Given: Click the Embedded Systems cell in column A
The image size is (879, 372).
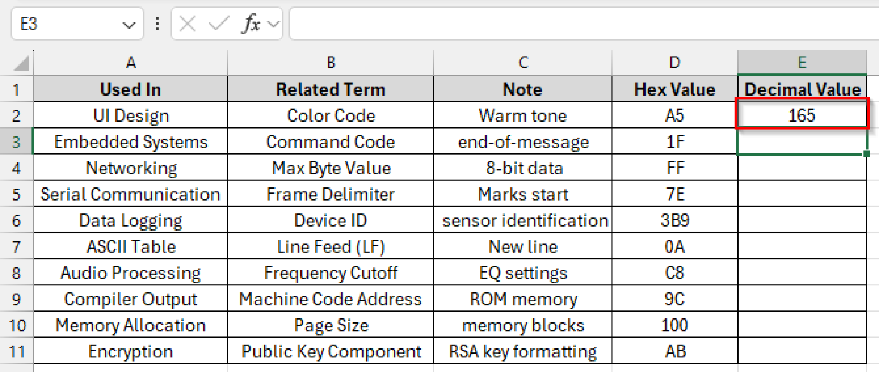Looking at the screenshot, I should pyautogui.click(x=130, y=141).
